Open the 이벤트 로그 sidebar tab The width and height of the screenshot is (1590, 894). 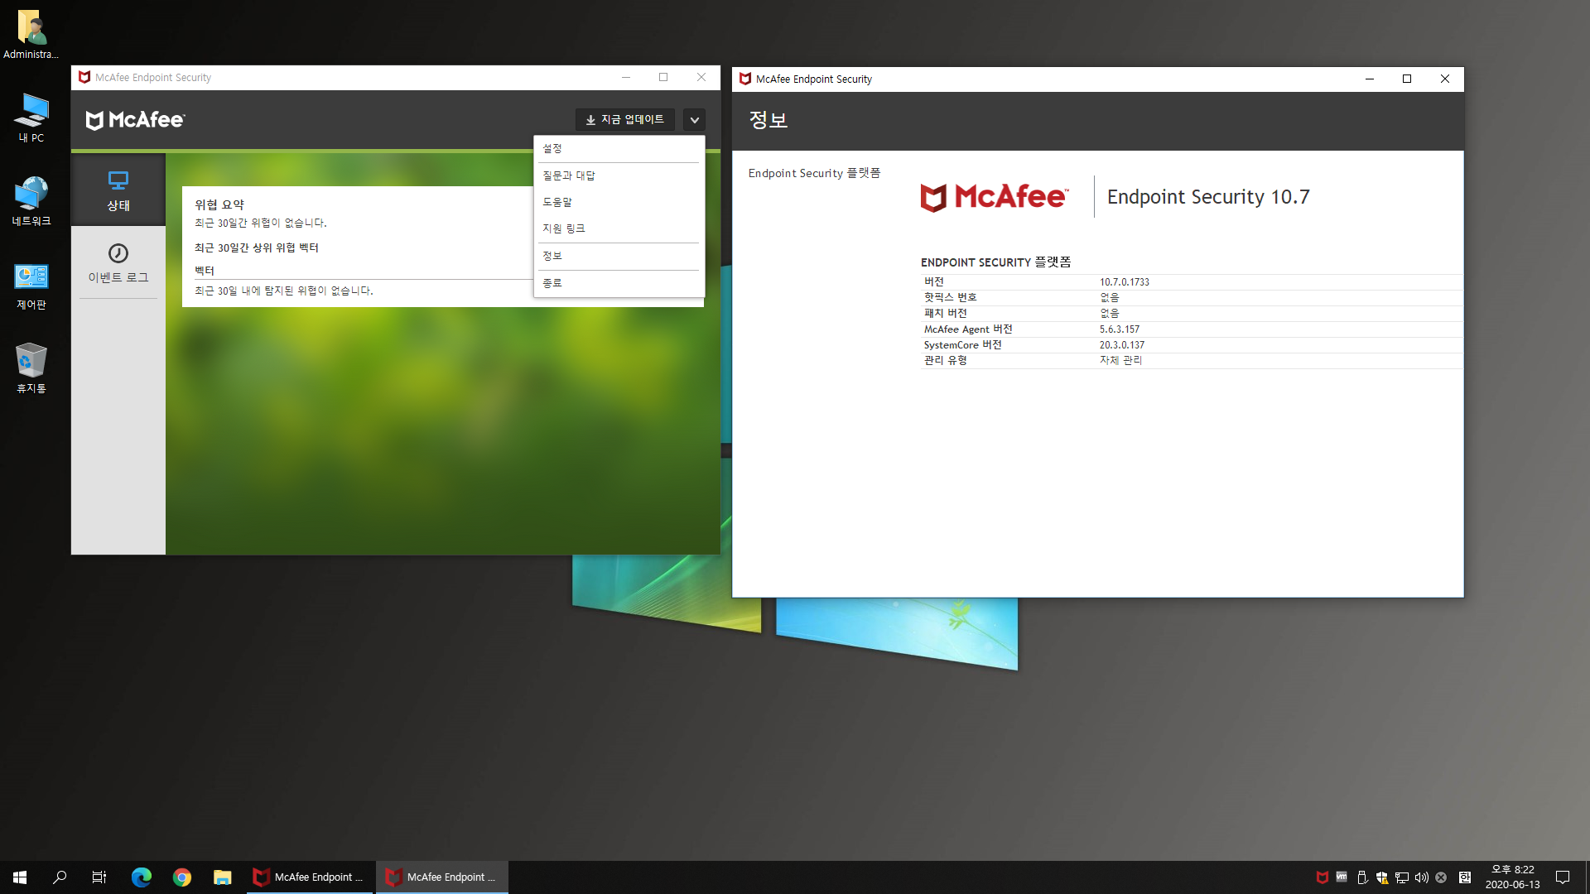pyautogui.click(x=118, y=262)
